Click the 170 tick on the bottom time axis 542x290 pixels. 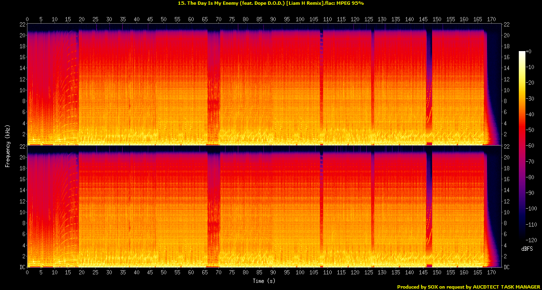click(x=491, y=273)
